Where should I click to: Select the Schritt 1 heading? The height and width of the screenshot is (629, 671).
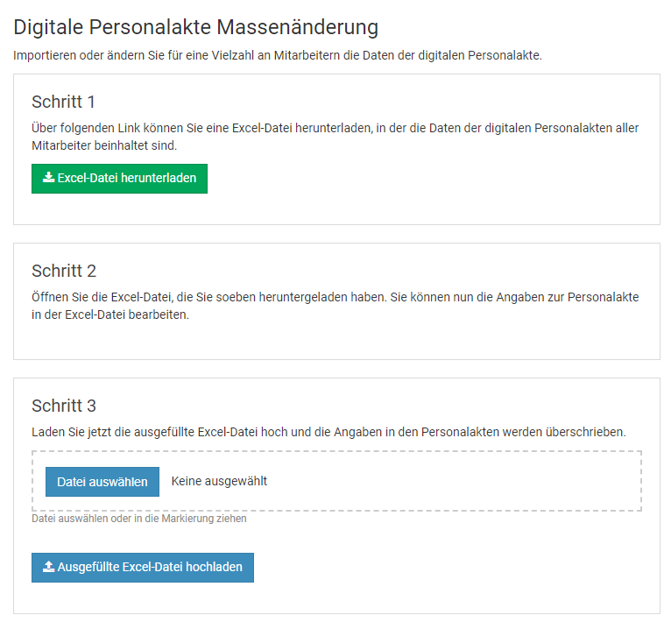click(x=64, y=102)
